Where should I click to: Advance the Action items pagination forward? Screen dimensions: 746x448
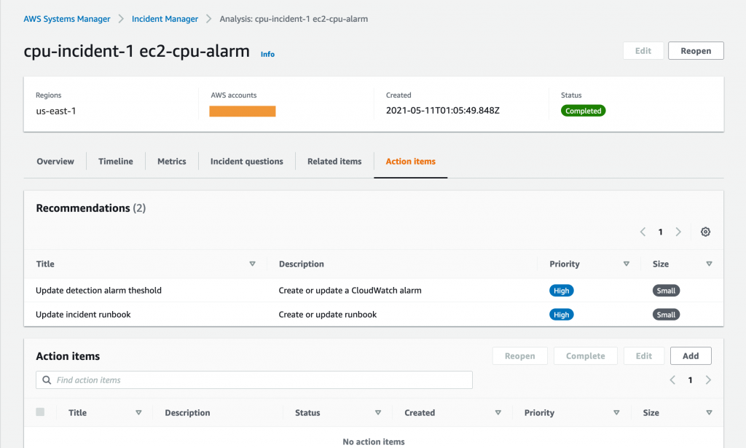(x=707, y=380)
